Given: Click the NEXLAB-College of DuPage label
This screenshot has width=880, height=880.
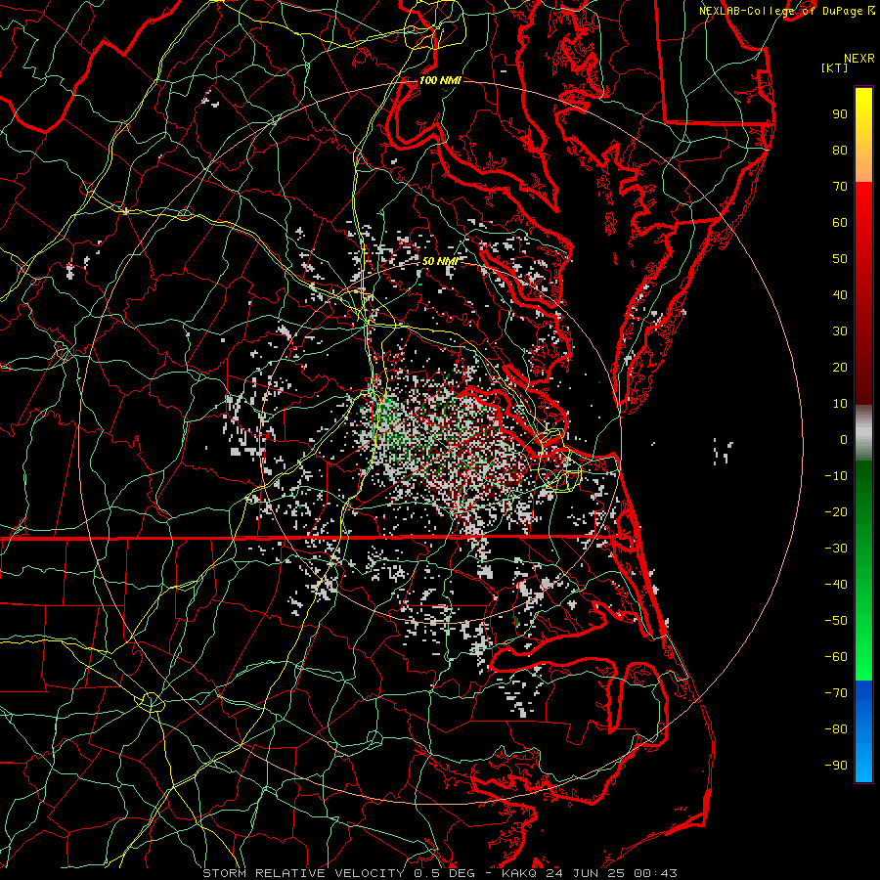Looking at the screenshot, I should point(781,11).
